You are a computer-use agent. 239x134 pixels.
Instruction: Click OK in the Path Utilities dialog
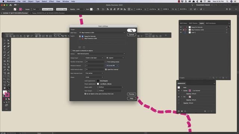click(131, 31)
